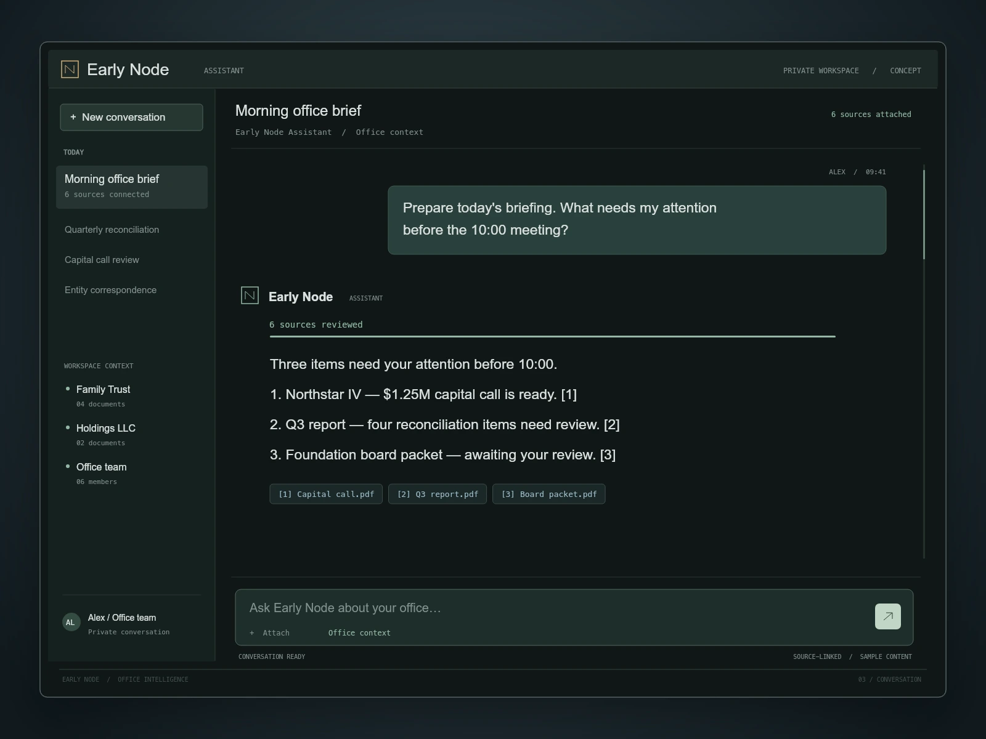The height and width of the screenshot is (739, 986).
Task: Send the message with the arrow button
Action: (887, 616)
